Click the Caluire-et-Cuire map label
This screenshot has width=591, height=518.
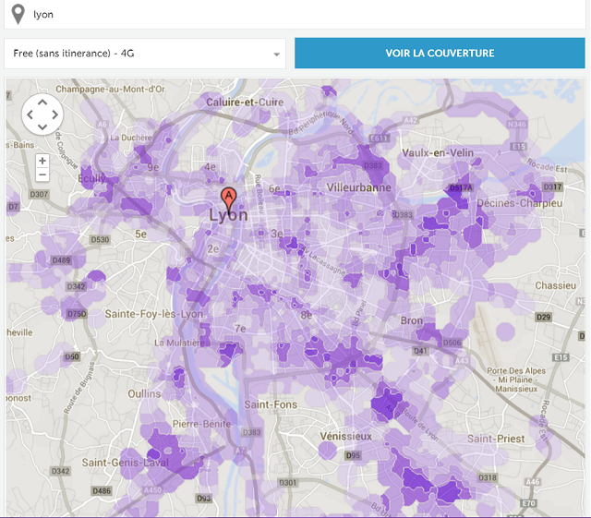(245, 102)
